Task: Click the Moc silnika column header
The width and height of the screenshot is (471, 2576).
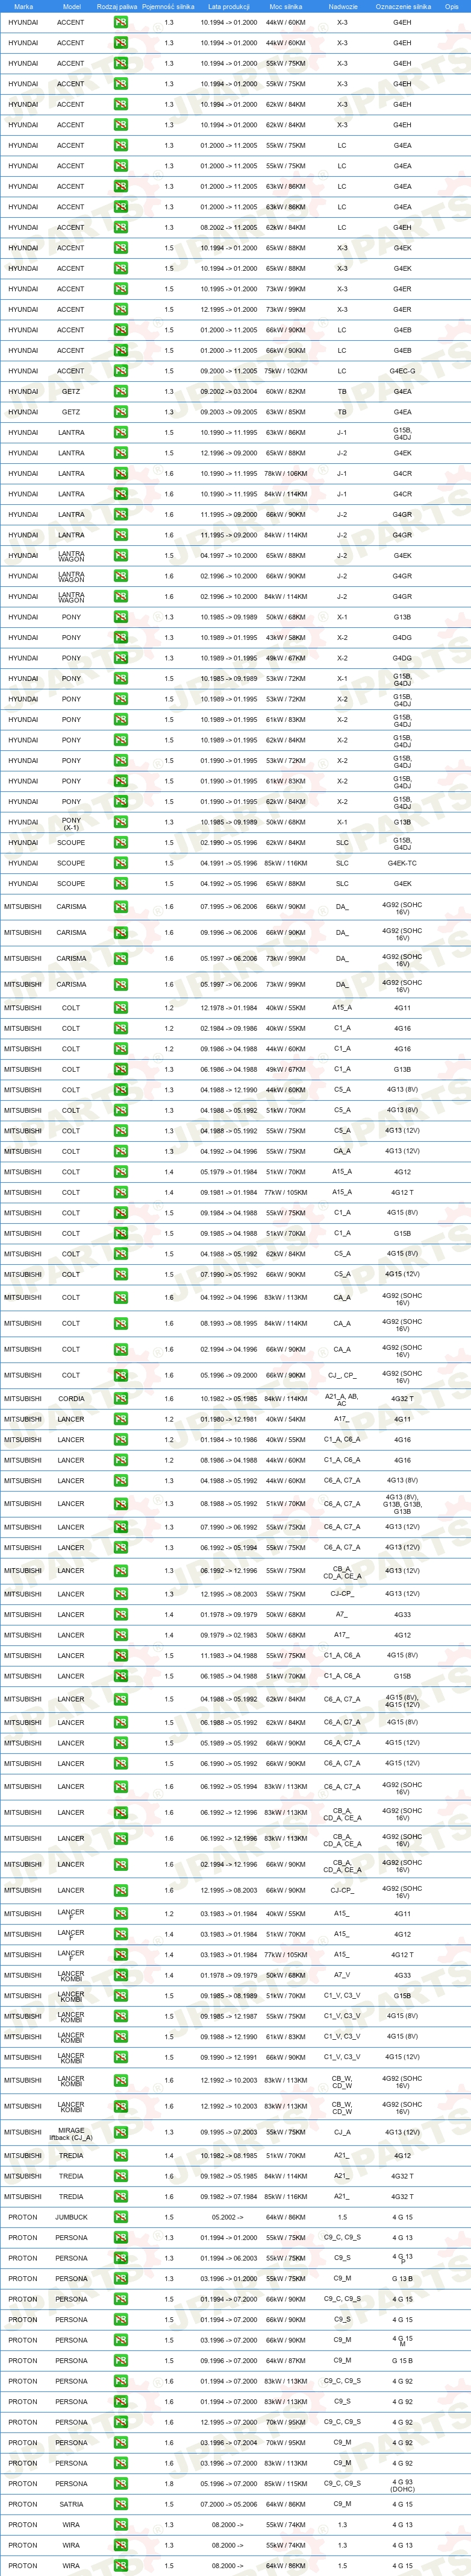Action: click(x=285, y=6)
